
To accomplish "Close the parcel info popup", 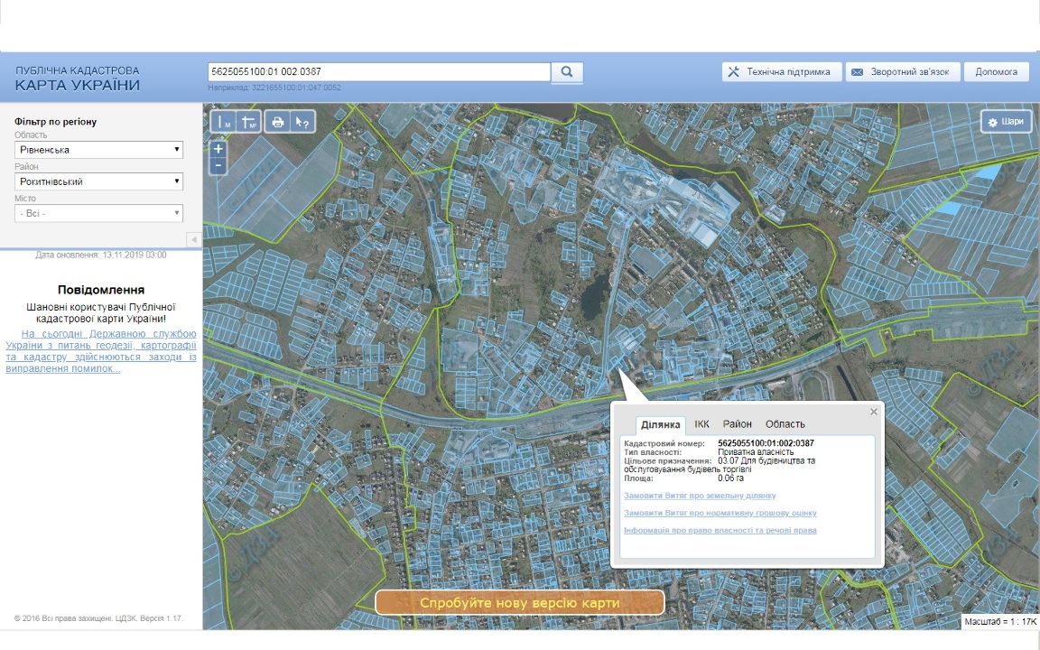I will [x=874, y=412].
